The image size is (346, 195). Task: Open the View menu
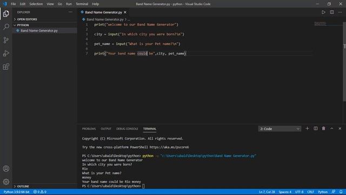coord(50,4)
